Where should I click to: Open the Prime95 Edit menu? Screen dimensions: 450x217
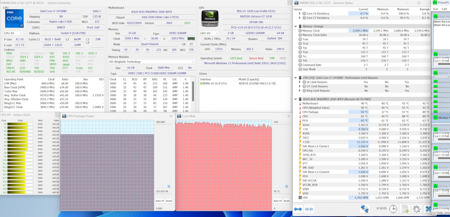point(444,9)
